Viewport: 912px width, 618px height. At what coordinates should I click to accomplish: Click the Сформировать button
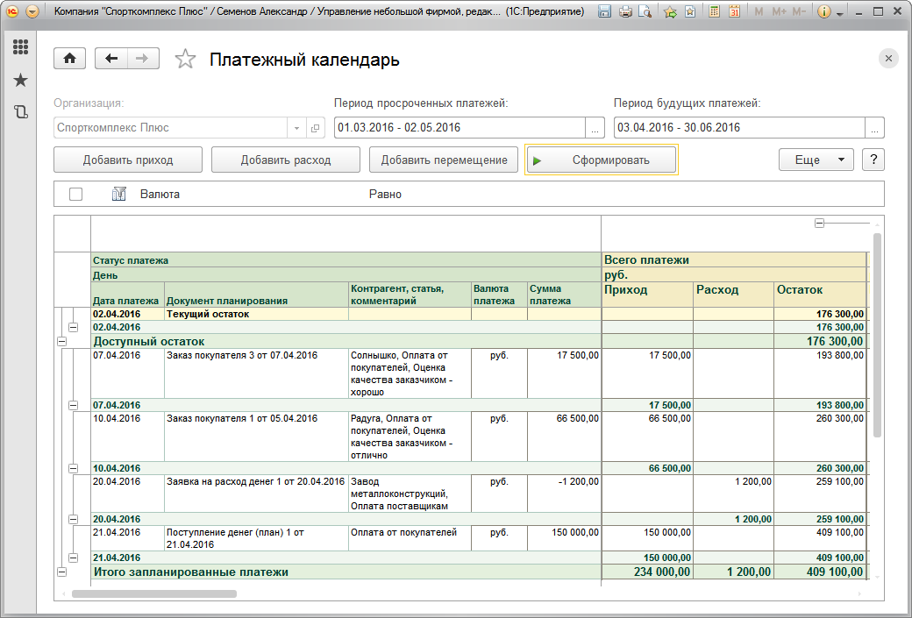(x=601, y=160)
